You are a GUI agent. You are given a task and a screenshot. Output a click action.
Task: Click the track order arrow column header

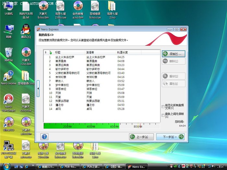click(x=51, y=52)
